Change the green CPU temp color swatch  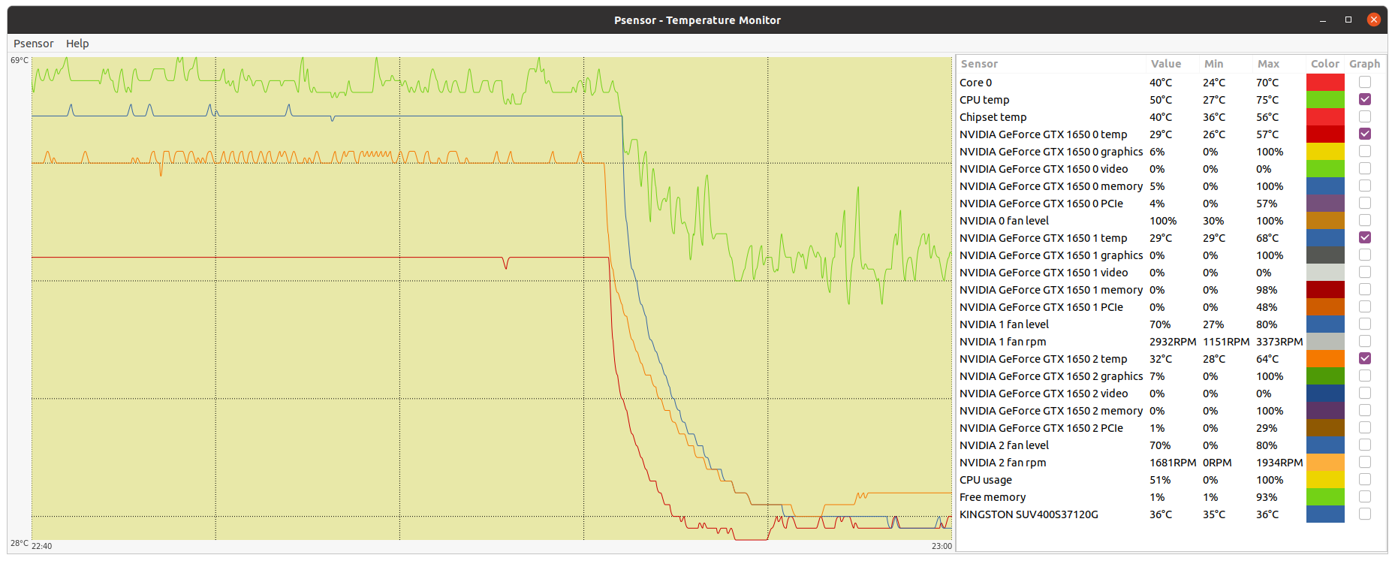pos(1325,99)
